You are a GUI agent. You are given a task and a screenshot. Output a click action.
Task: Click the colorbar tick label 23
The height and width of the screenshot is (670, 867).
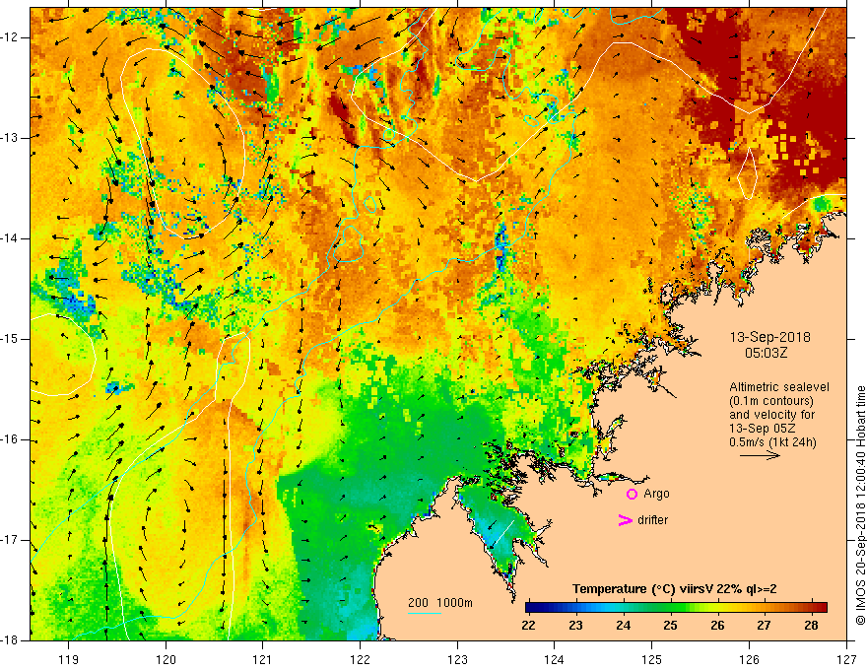coord(576,626)
